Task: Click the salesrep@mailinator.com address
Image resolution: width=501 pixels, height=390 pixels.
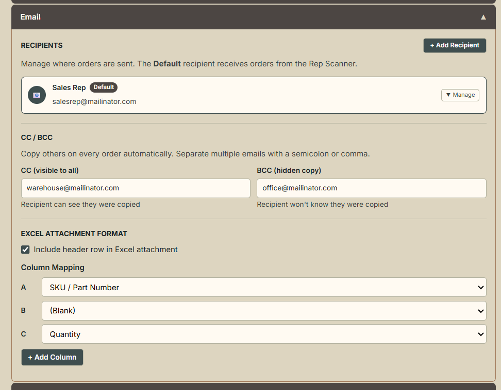Action: click(94, 102)
